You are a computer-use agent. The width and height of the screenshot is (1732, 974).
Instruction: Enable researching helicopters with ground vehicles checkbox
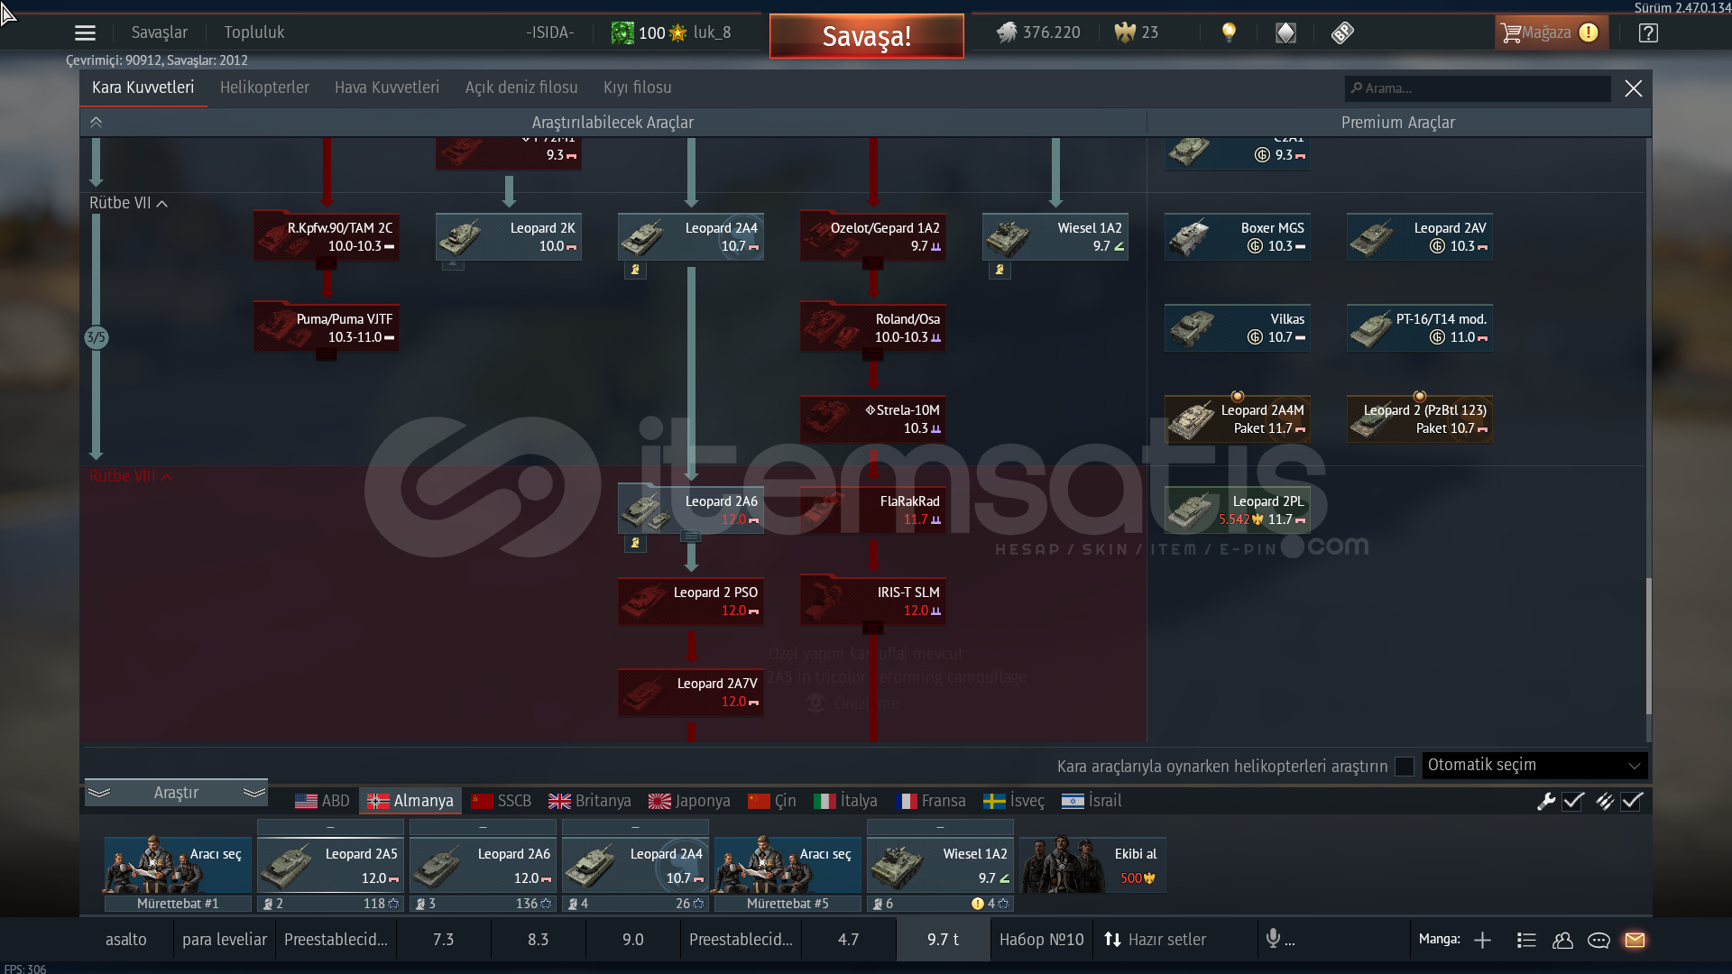(x=1404, y=766)
